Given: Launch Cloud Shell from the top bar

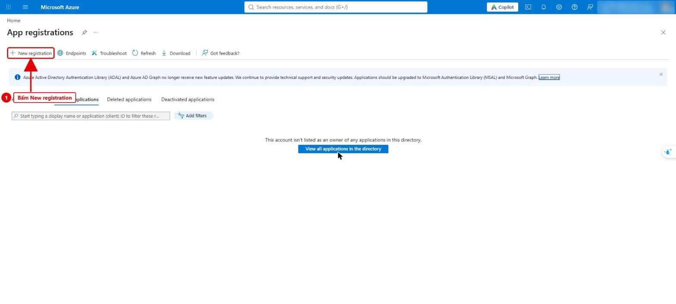Looking at the screenshot, I should [528, 7].
